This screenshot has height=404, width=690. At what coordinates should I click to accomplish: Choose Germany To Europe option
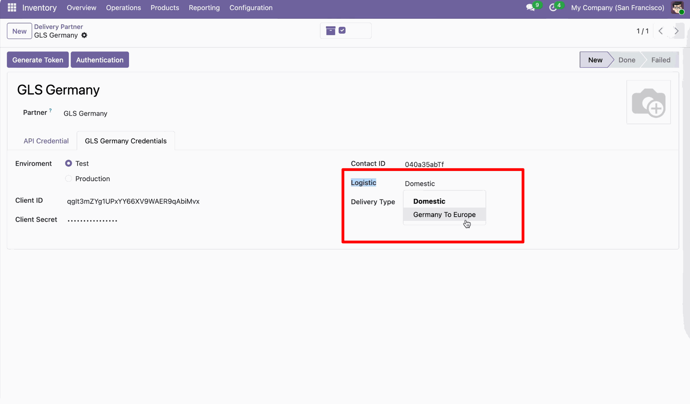(444, 215)
